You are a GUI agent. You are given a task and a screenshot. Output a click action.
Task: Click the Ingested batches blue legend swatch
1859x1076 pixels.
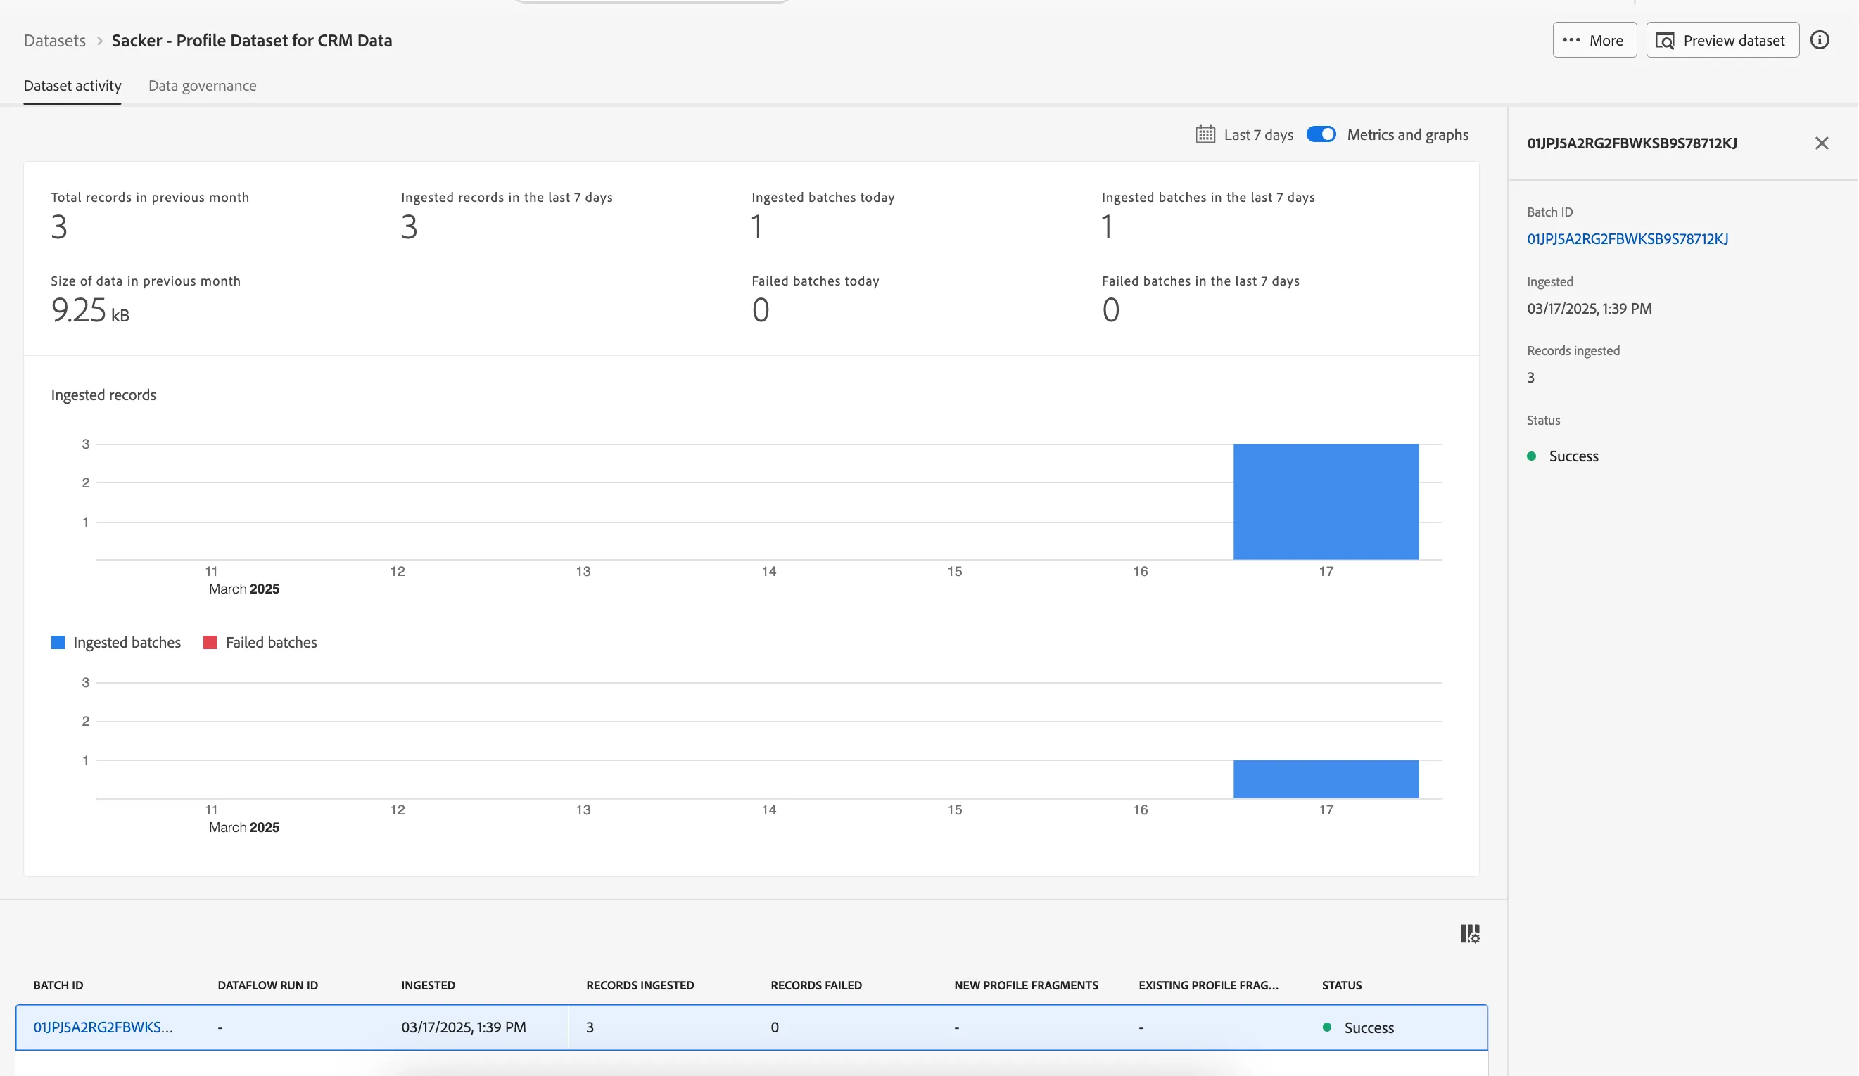(x=58, y=642)
